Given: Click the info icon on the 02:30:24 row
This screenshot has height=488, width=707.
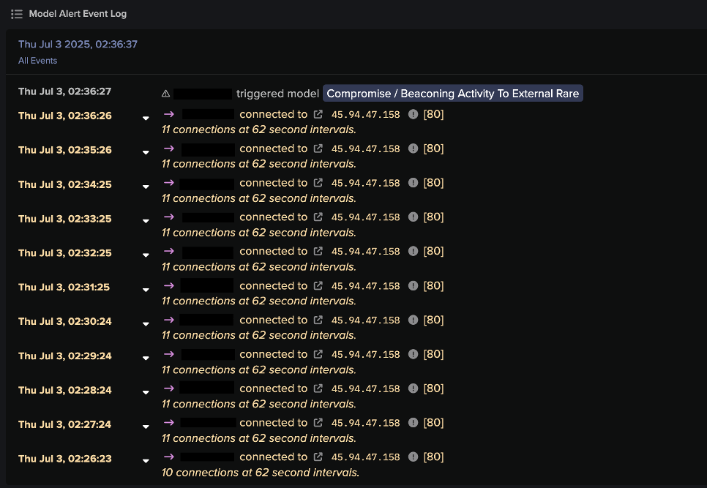Looking at the screenshot, I should pos(413,320).
